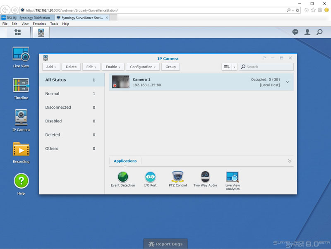This screenshot has width=331, height=249.
Task: Open the Configuration dropdown menu
Action: pos(143,67)
